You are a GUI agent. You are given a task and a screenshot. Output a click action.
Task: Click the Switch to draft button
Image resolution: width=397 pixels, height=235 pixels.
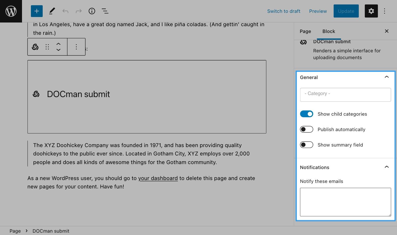pyautogui.click(x=284, y=11)
